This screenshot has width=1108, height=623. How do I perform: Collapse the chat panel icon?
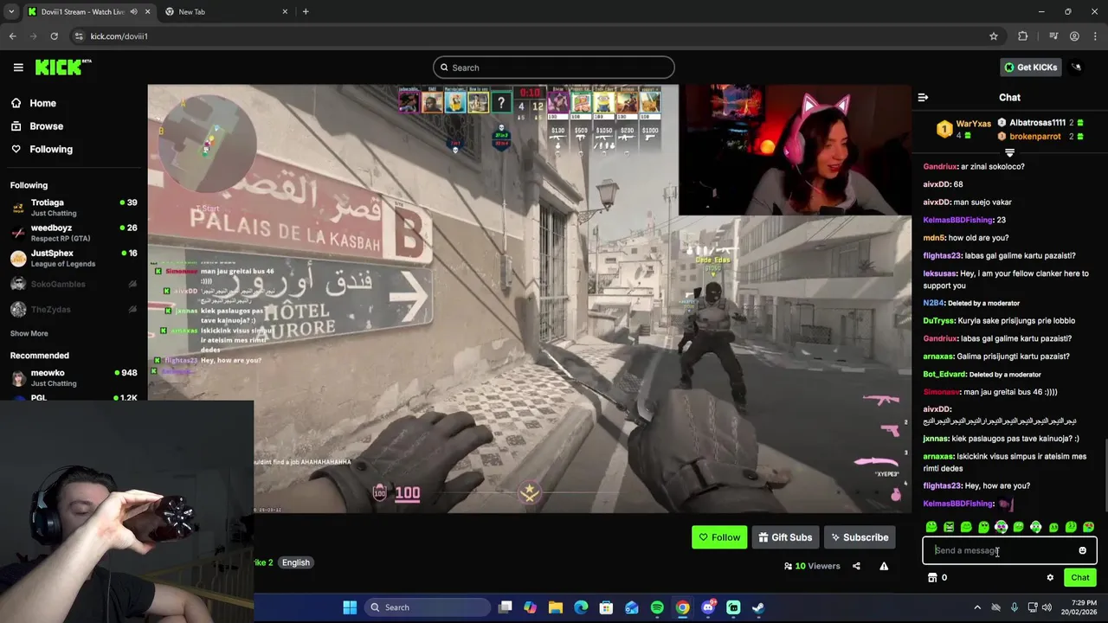tap(923, 98)
